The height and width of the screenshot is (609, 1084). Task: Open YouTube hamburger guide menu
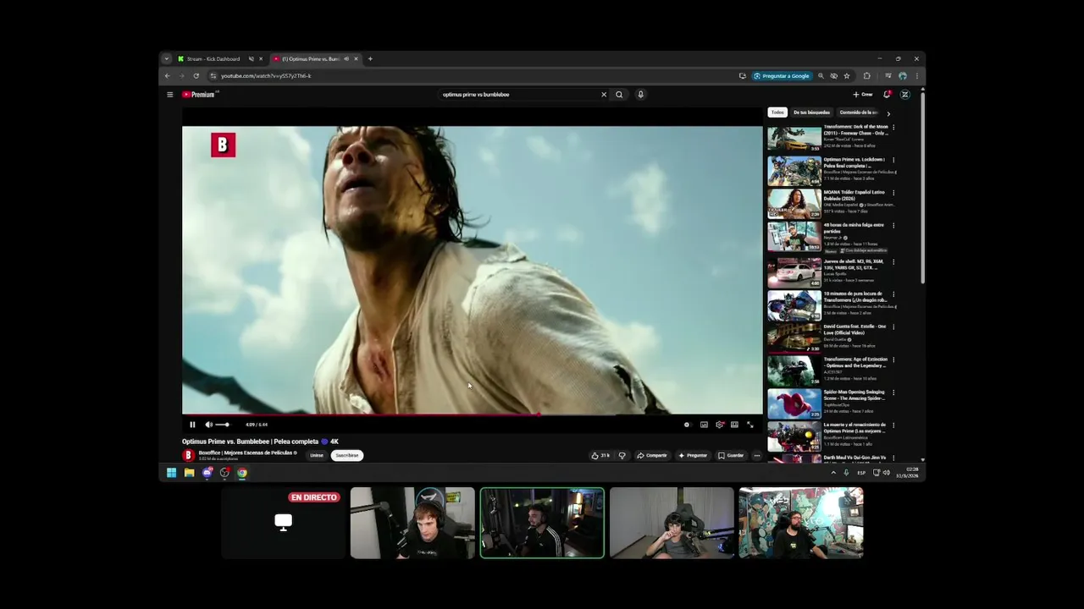coord(169,95)
